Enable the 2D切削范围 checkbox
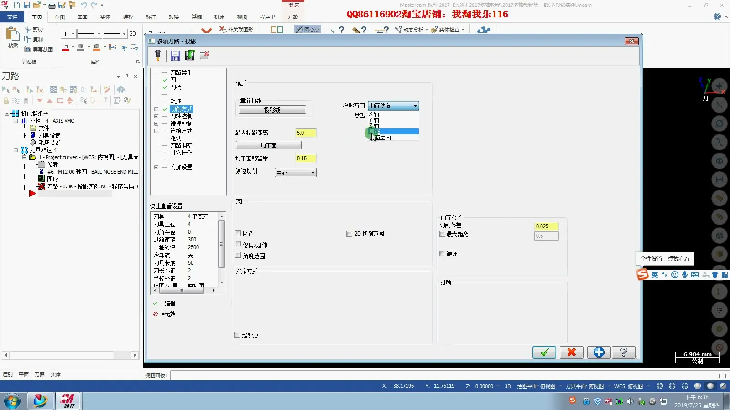730x410 pixels. click(349, 234)
